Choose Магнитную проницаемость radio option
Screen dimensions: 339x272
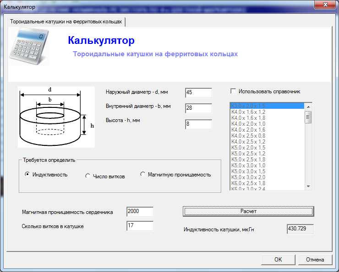pos(142,174)
